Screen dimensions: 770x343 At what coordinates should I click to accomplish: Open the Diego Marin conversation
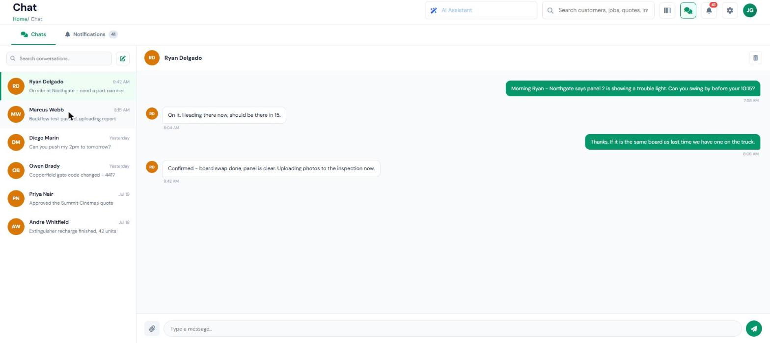[68, 142]
